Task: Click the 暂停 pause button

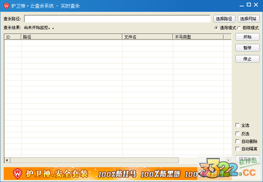Action: point(247,48)
